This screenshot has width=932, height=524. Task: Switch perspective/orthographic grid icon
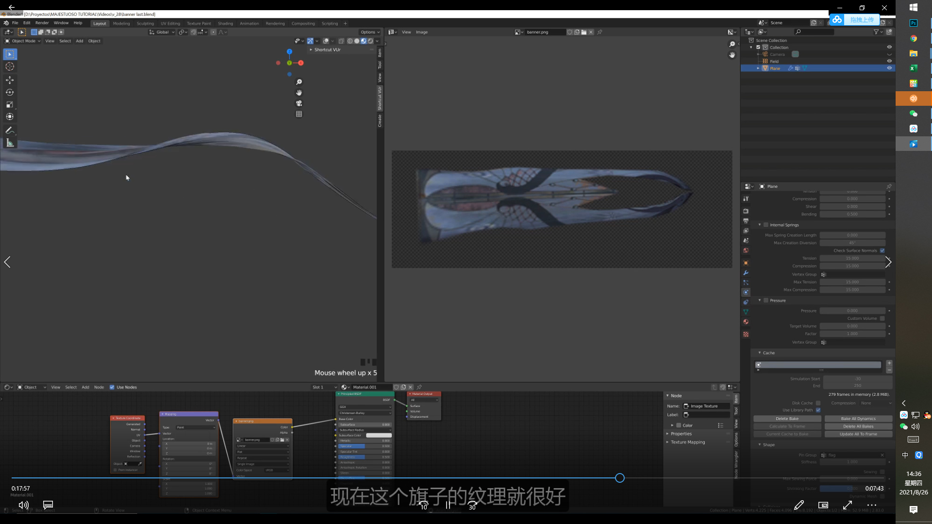click(x=299, y=114)
